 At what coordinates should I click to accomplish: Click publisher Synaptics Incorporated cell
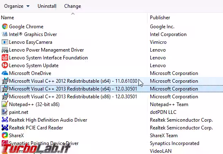(x=174, y=143)
